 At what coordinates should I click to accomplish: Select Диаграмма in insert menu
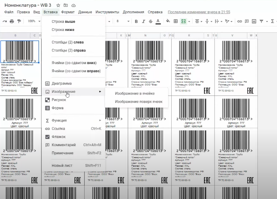point(74,83)
